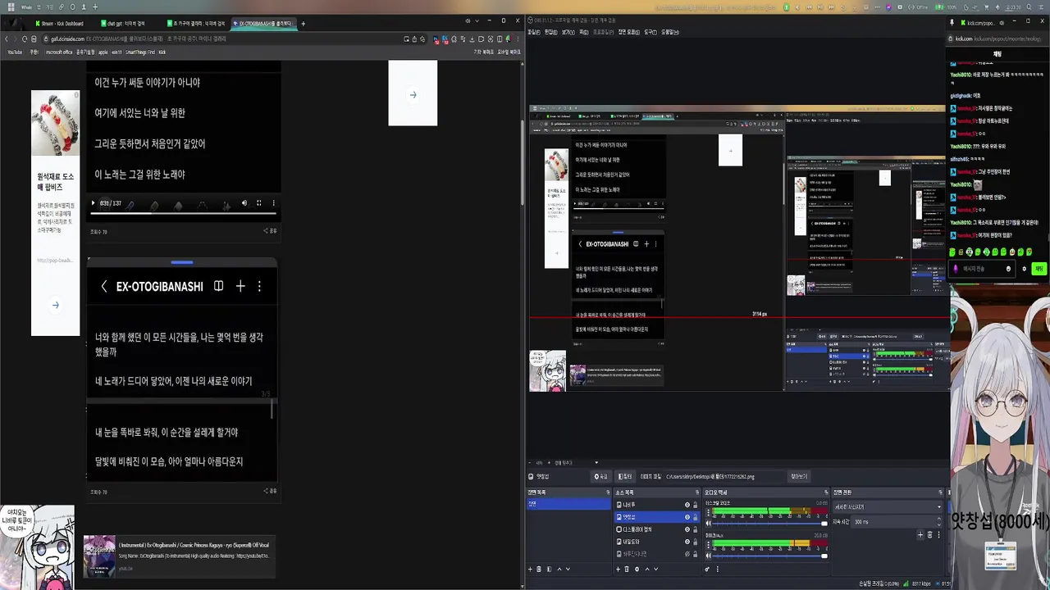
Task: Go back arrow in EX-OTOGIBANASHI header
Action: [103, 286]
